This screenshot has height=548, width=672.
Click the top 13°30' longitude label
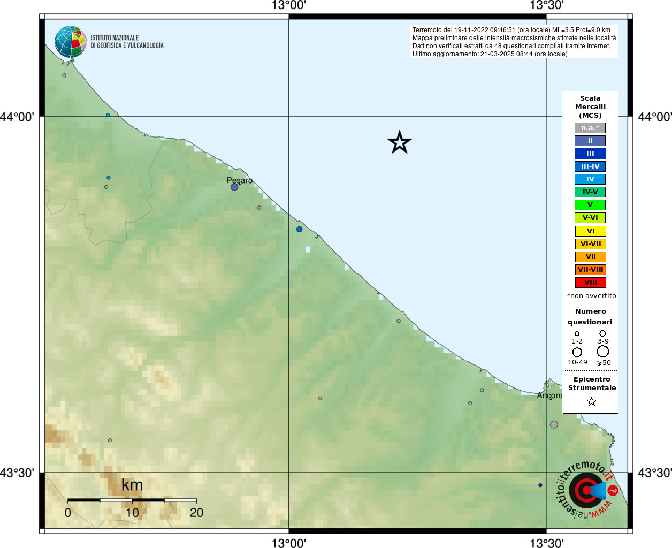pos(547,6)
